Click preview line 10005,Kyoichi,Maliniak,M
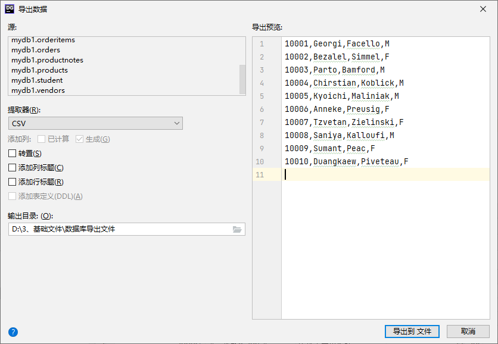 click(x=342, y=96)
